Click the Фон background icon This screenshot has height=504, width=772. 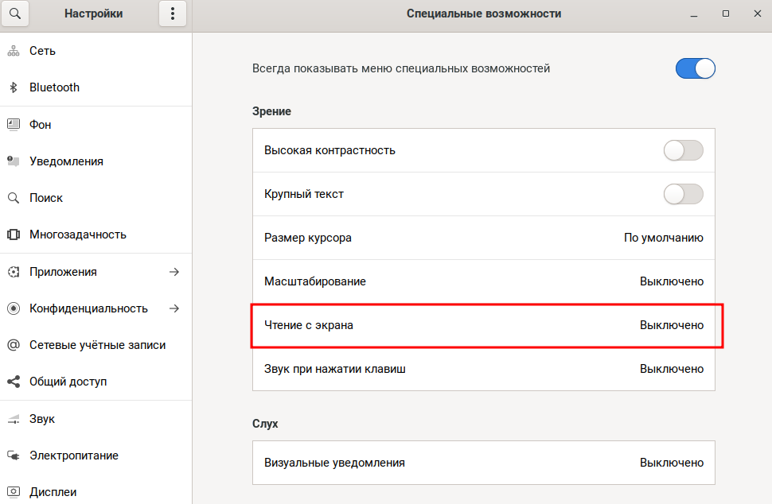pos(14,125)
